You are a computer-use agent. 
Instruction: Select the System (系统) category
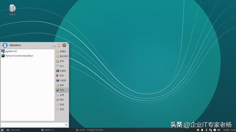pos(62,104)
